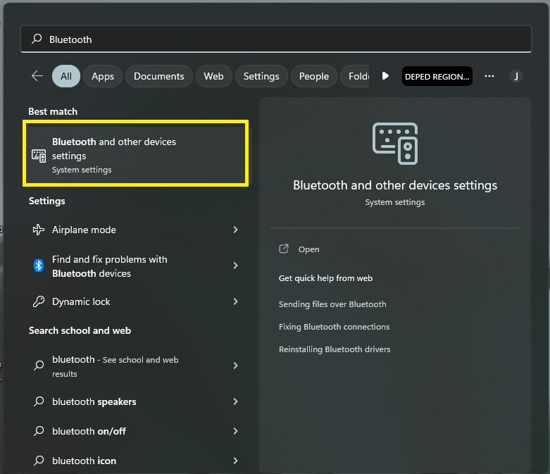Click the search magnifier icon in search box

click(x=37, y=39)
